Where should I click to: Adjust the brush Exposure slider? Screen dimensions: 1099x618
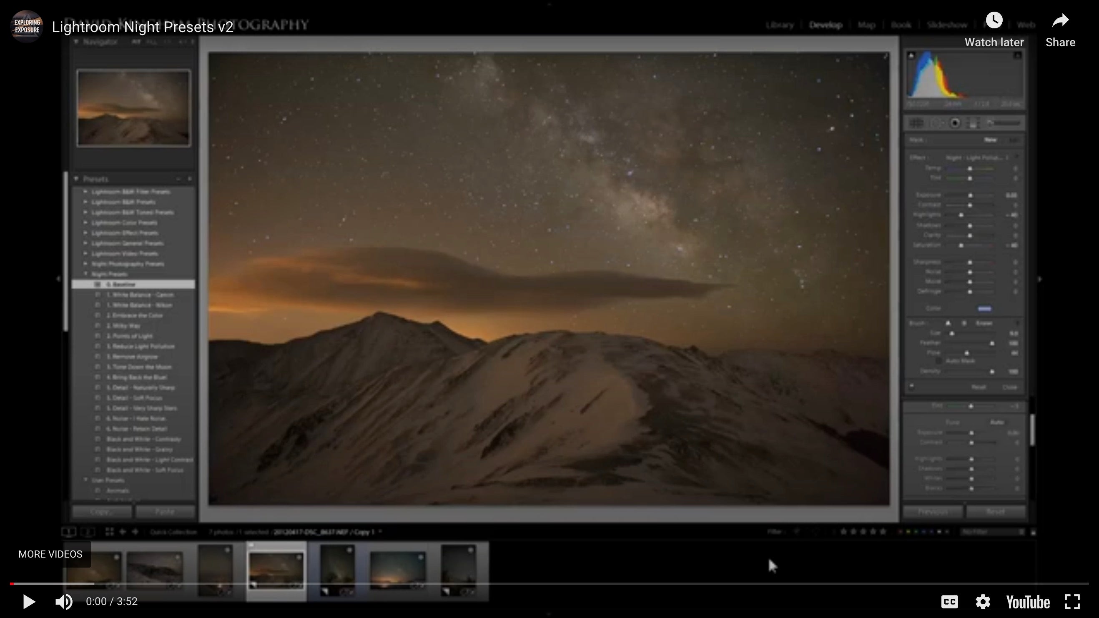tap(970, 195)
